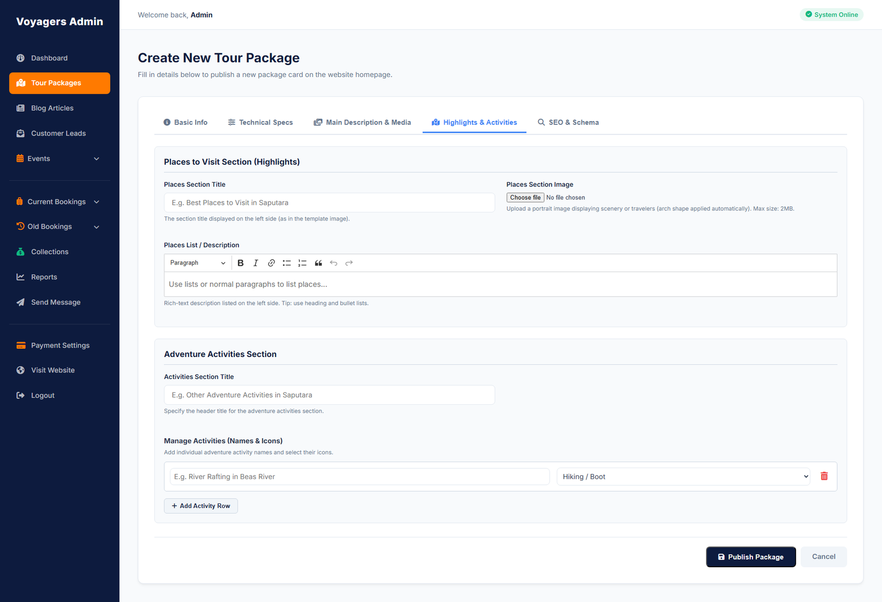
Task: Apply bulleted list in editor
Action: pyautogui.click(x=287, y=263)
